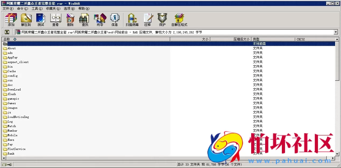The width and height of the screenshot is (341, 168).
Task: Open the address bar dropdown arrow
Action: coord(336,32)
